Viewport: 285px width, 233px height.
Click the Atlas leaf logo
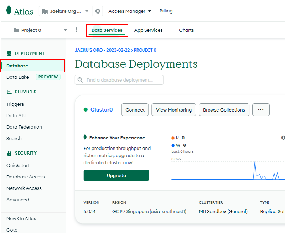(9, 10)
